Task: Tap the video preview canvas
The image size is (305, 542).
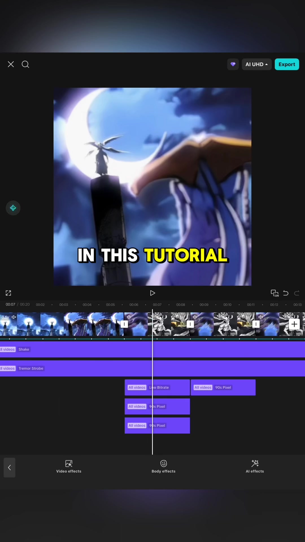Action: click(152, 187)
